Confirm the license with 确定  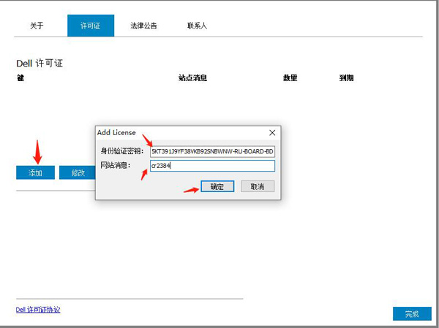[x=217, y=187]
